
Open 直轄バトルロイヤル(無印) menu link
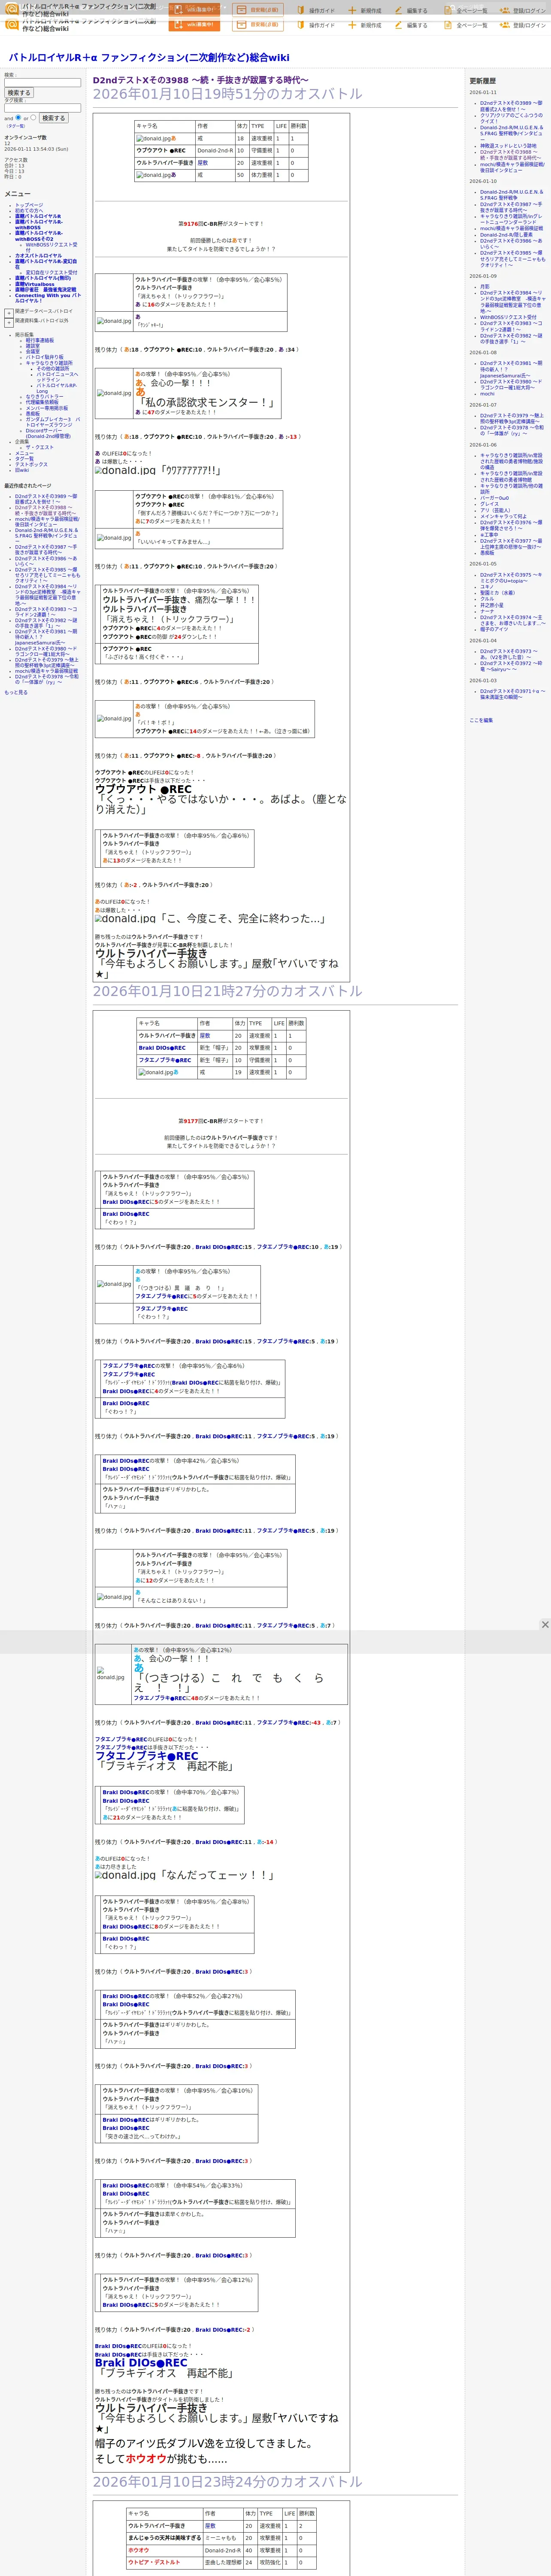point(43,279)
